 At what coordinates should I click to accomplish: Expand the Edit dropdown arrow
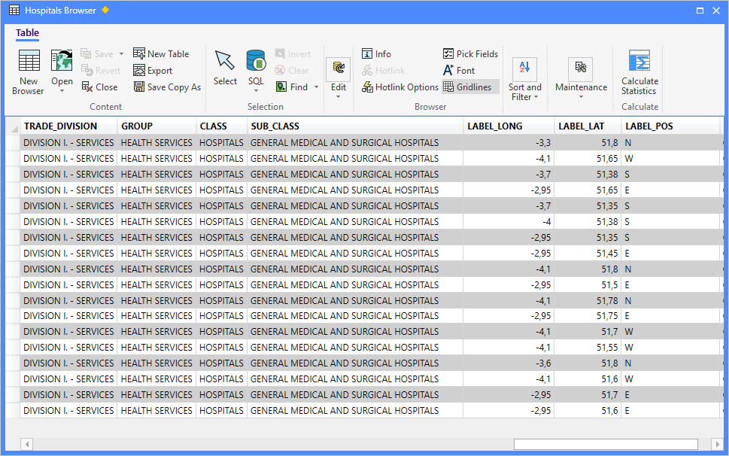coord(338,97)
